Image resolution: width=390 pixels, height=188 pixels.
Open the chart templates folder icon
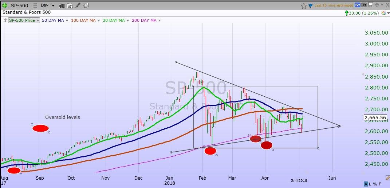pyautogui.click(x=86, y=5)
